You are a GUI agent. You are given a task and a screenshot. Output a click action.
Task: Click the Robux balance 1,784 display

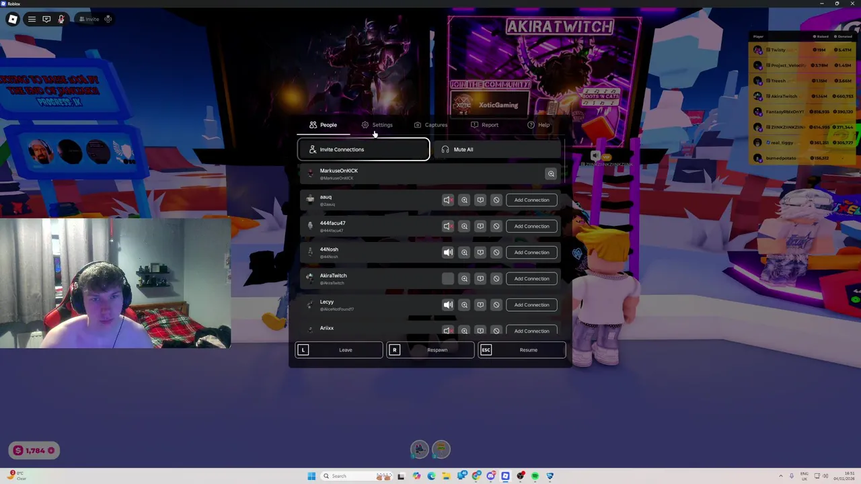(34, 450)
